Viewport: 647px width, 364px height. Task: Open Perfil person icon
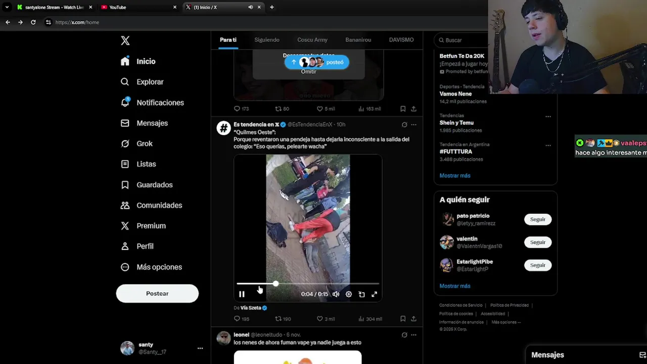[x=125, y=246]
